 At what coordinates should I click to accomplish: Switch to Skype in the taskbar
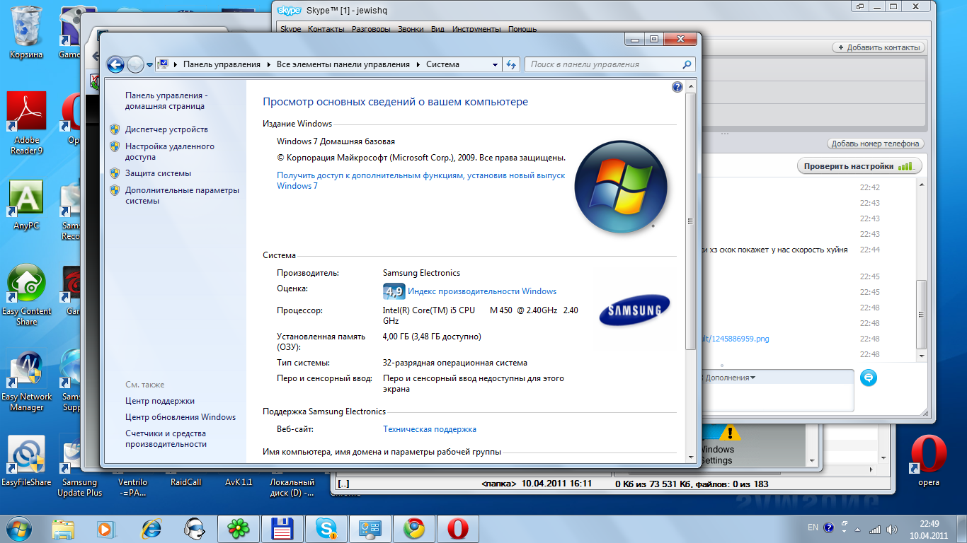326,528
